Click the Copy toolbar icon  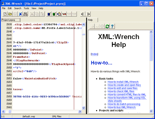point(37,14)
